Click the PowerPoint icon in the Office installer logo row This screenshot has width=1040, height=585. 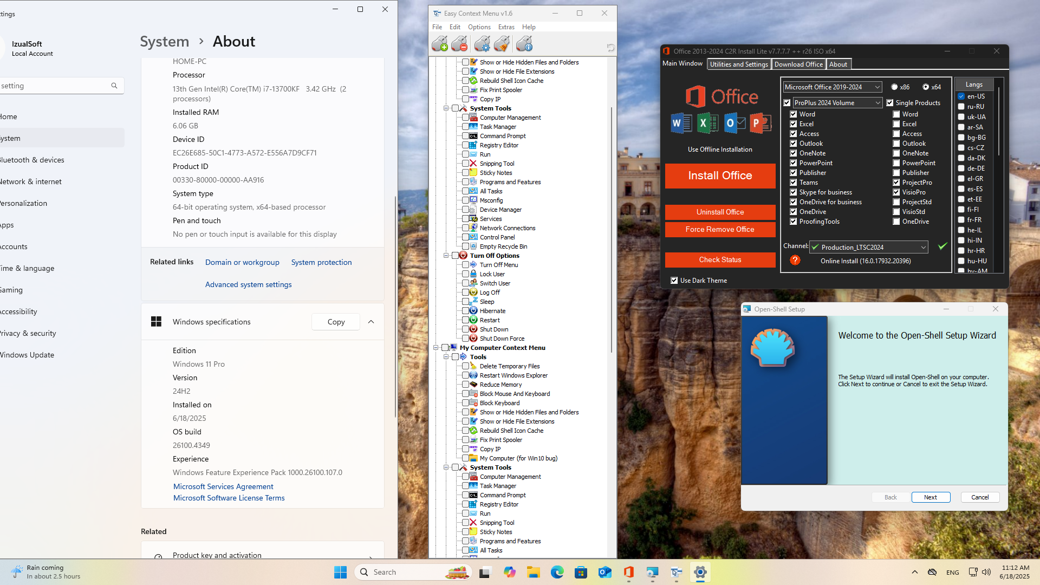click(x=760, y=123)
